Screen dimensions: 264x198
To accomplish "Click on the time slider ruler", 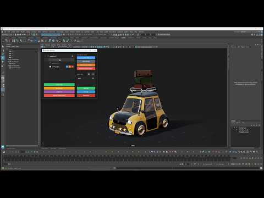I will tap(117, 158).
